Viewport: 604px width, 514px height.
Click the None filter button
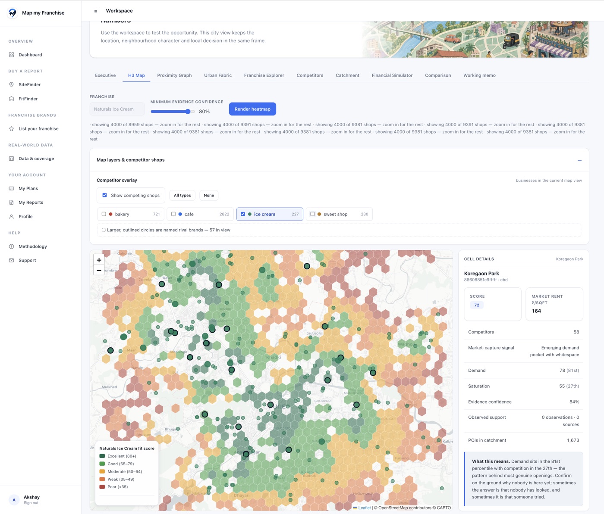point(209,196)
